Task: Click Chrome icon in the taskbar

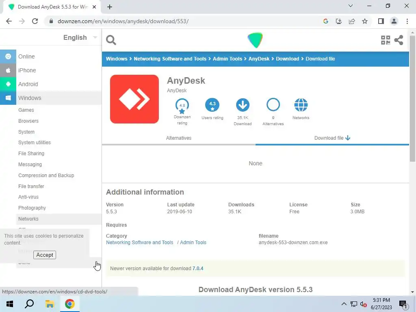Action: (70, 304)
